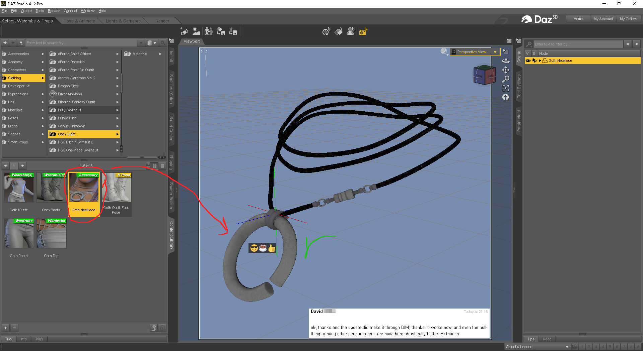Click the search magnifier in Content Library
Viewport: 643px width, 351px height.
click(163, 43)
